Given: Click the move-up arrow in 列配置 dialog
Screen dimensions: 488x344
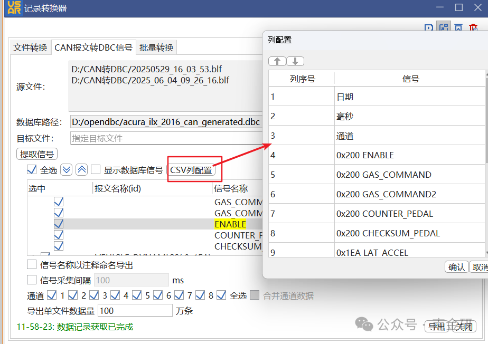Looking at the screenshot, I should click(x=277, y=61).
